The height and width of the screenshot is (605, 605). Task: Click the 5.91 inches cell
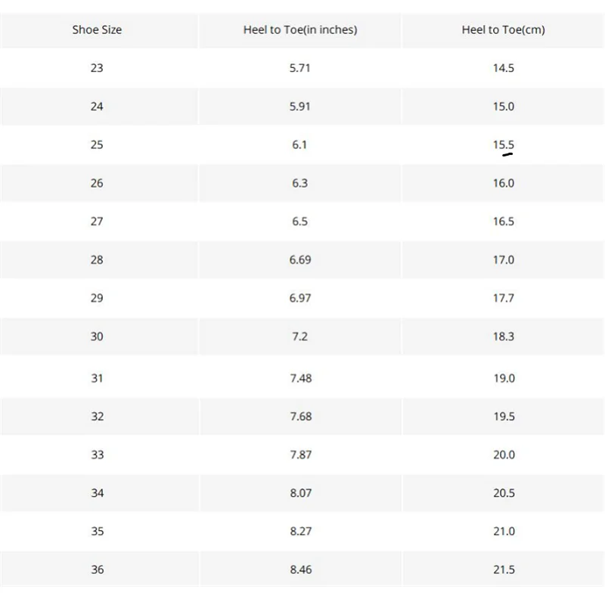coord(300,107)
